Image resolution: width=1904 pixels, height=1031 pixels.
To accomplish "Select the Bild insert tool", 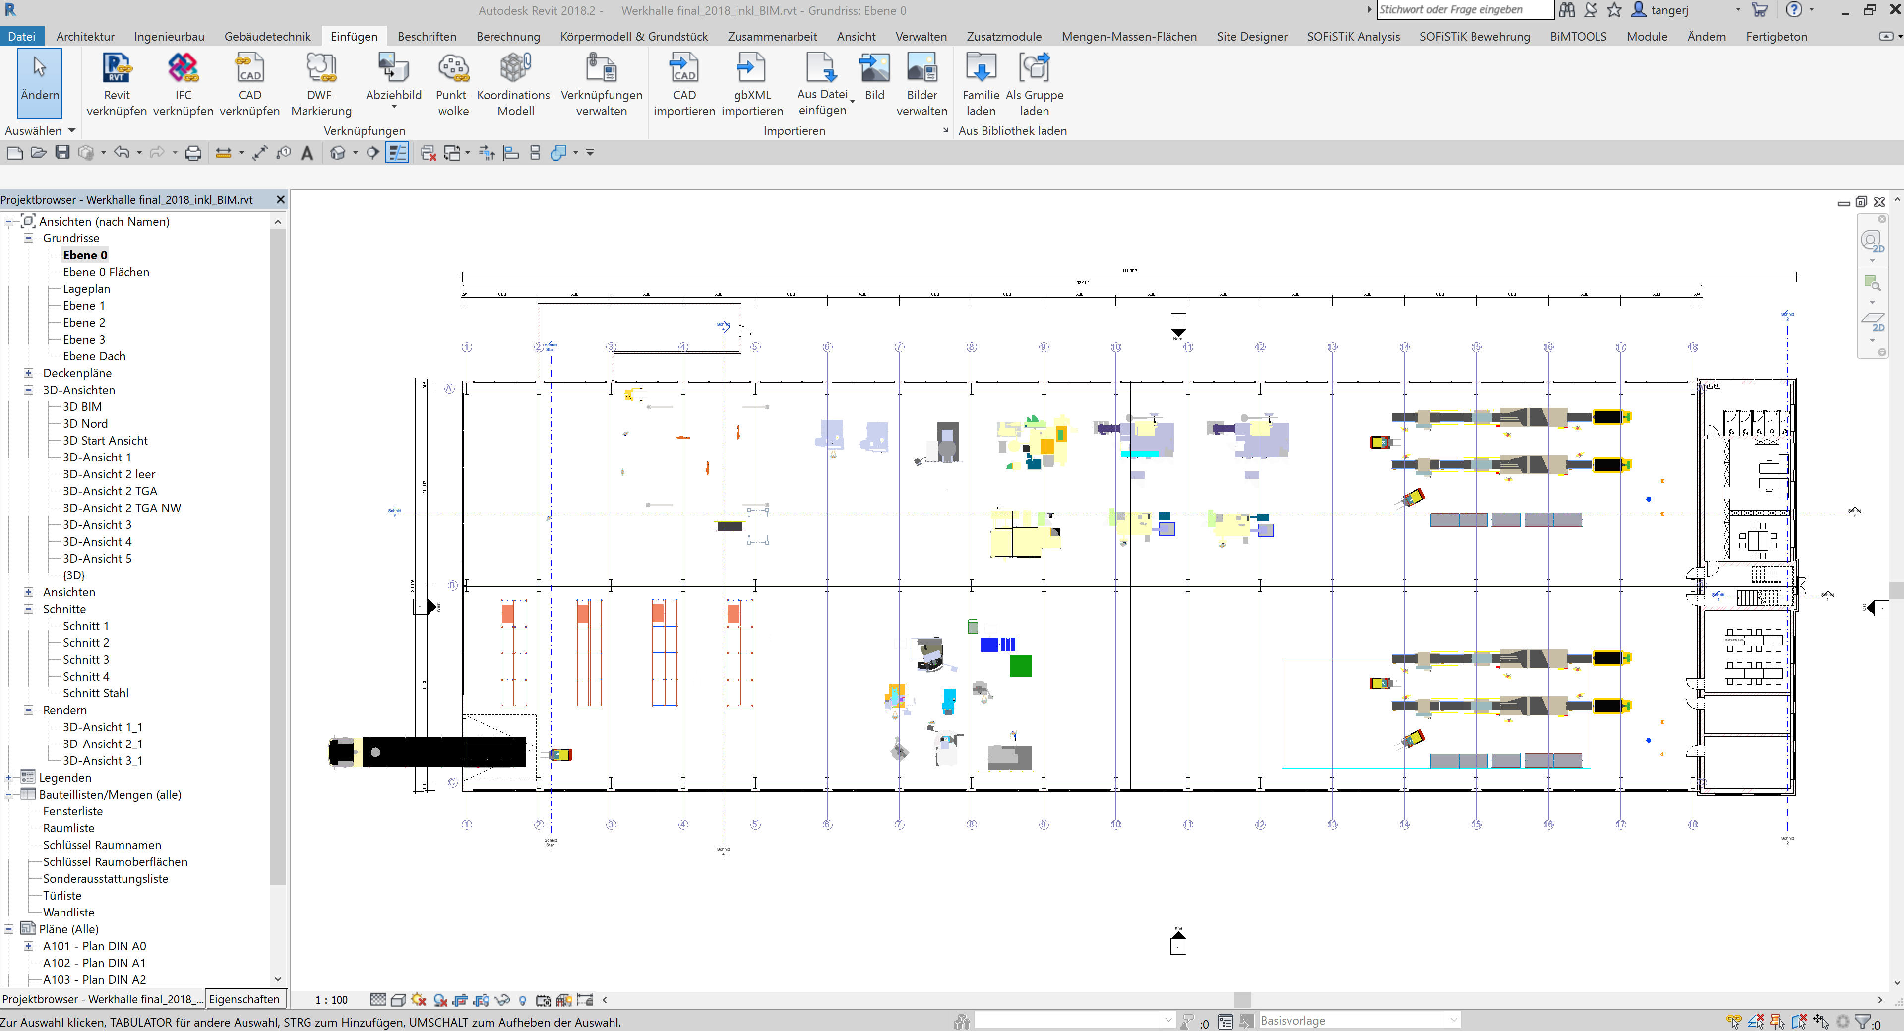I will pos(874,81).
